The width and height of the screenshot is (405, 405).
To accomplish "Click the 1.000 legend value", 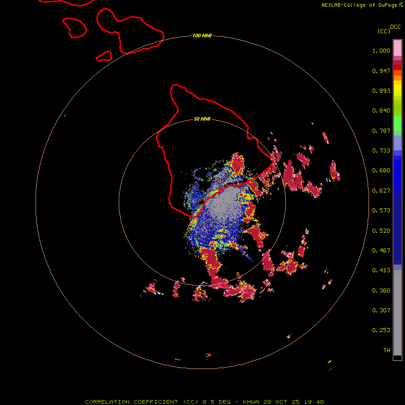I will (381, 50).
